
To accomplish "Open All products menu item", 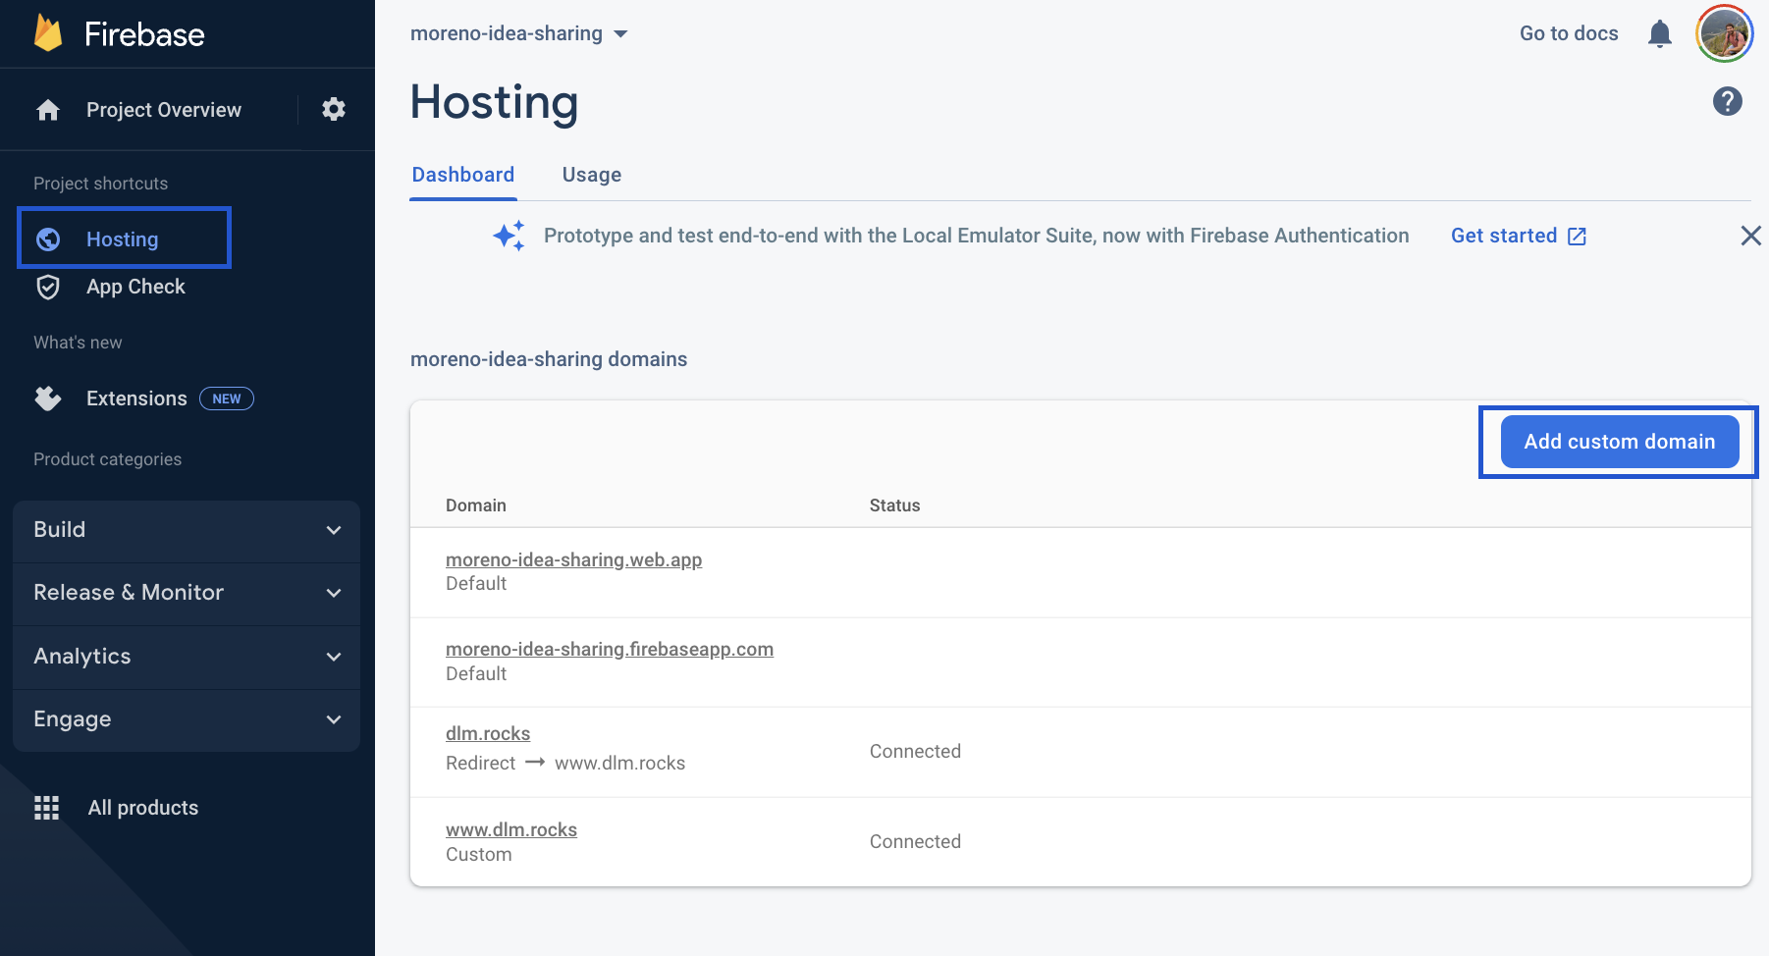I will [x=143, y=808].
